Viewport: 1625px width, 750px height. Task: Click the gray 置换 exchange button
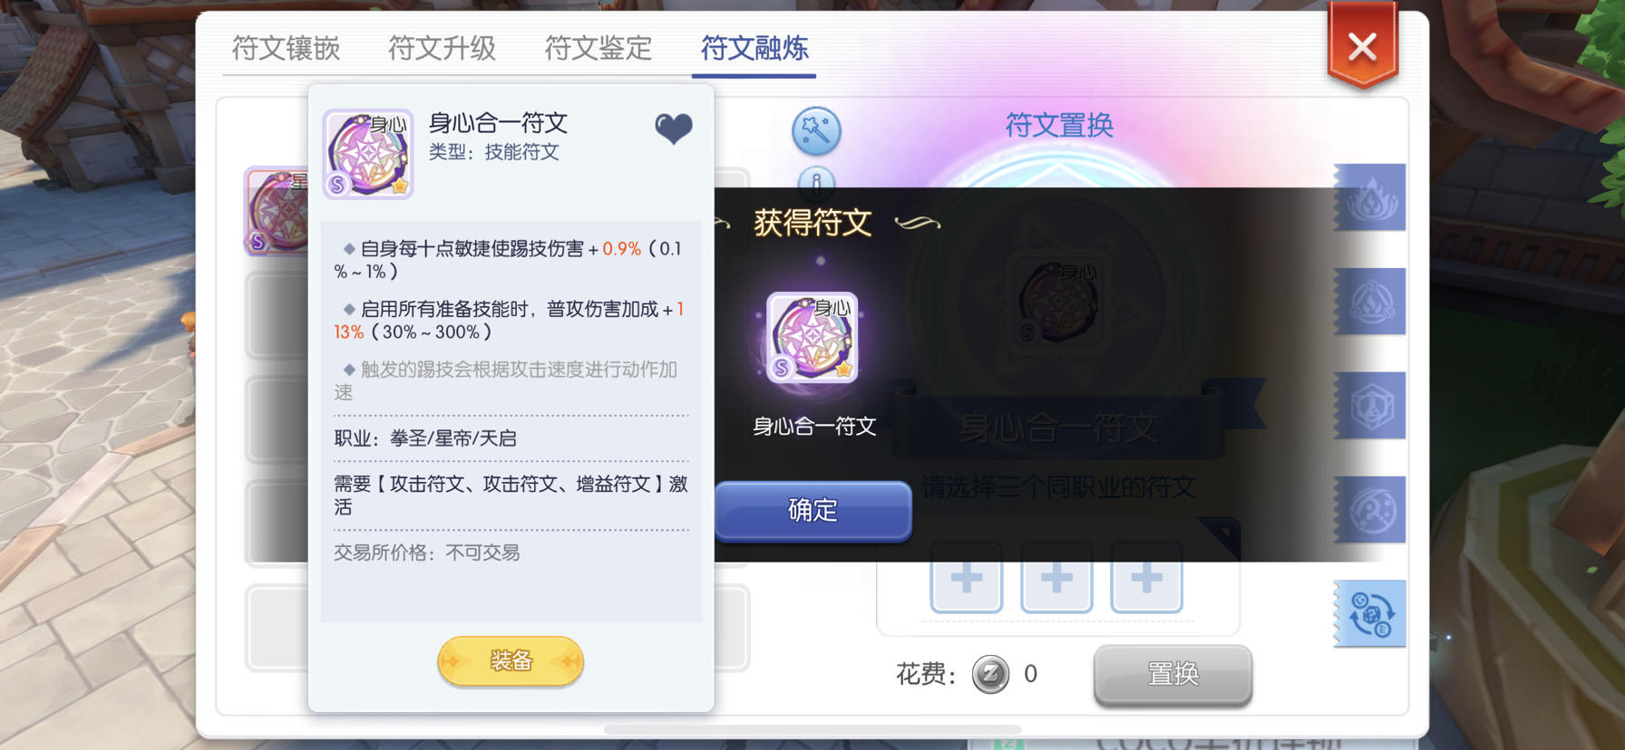pyautogui.click(x=1173, y=675)
